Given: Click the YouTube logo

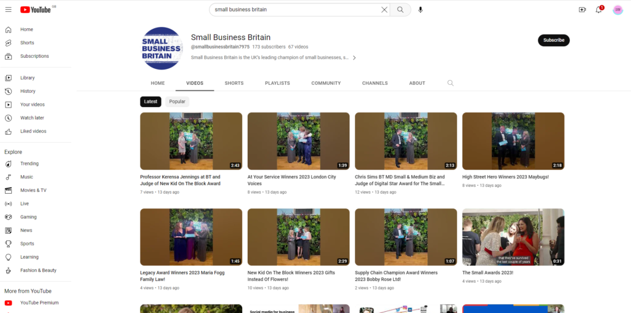Looking at the screenshot, I should tap(35, 10).
